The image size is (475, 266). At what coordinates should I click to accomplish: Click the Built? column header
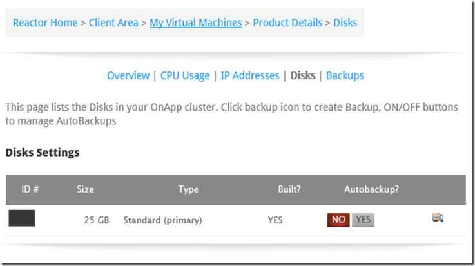click(x=289, y=189)
